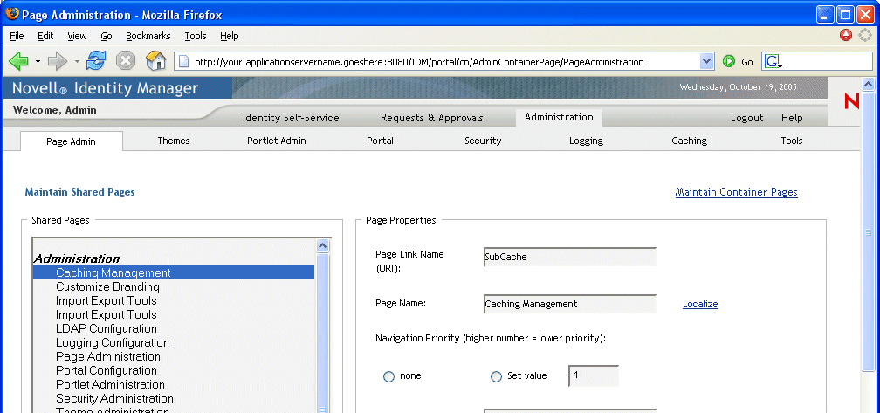Reload the page with the refresh icon

(x=96, y=61)
